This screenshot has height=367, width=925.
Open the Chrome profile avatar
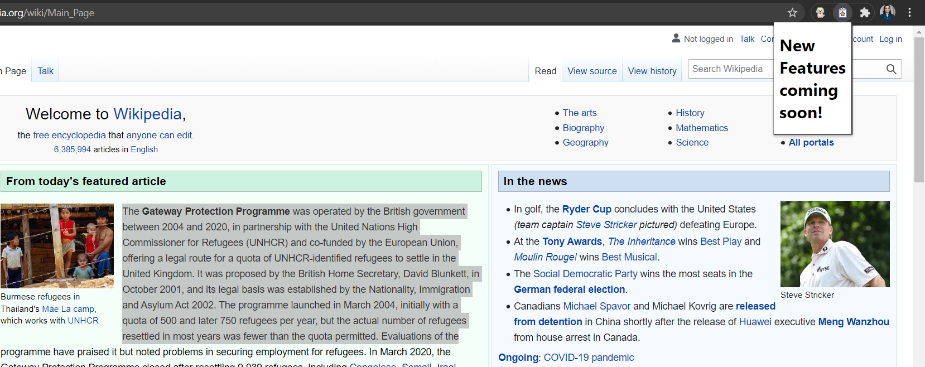(x=888, y=12)
